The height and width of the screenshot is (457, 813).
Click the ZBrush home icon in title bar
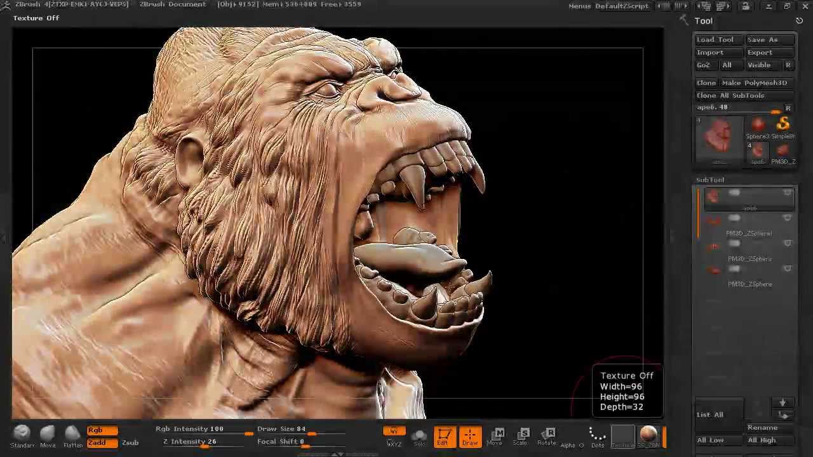click(x=5, y=4)
